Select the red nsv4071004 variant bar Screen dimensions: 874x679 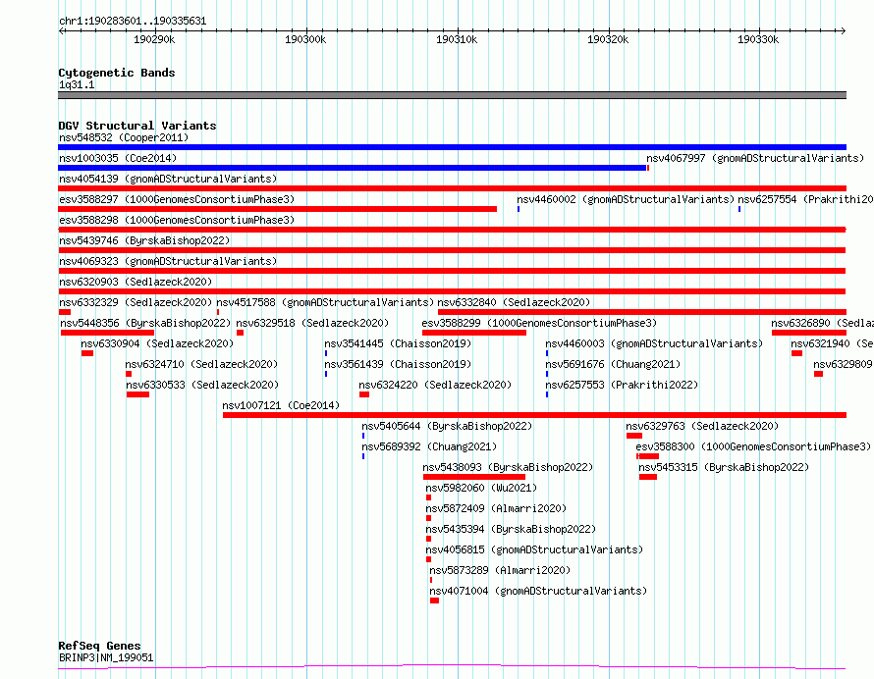tap(434, 601)
